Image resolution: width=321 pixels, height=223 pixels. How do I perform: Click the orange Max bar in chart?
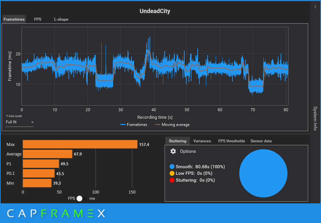pyautogui.click(x=80, y=144)
